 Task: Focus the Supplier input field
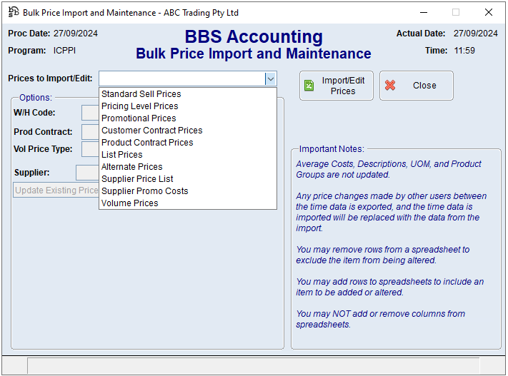point(86,173)
